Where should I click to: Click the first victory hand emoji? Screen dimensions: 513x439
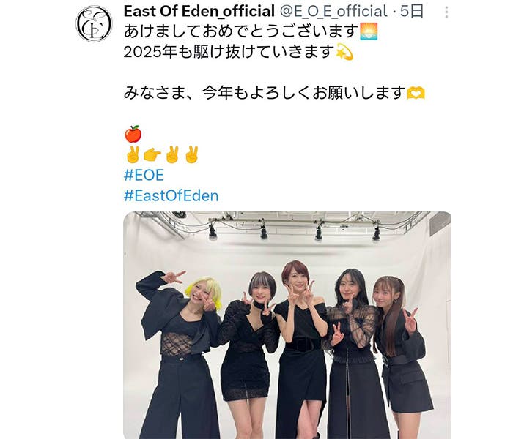tap(133, 154)
